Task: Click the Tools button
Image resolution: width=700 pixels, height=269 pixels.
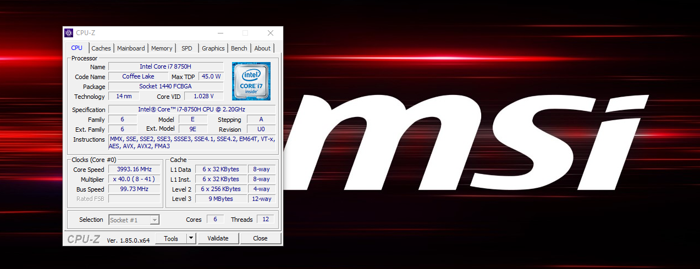Action: click(x=171, y=238)
